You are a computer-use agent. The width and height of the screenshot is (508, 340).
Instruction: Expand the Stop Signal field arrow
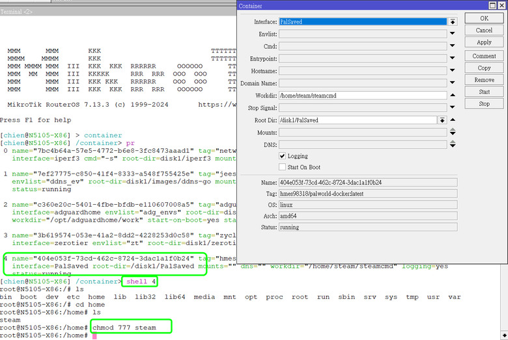click(x=453, y=107)
